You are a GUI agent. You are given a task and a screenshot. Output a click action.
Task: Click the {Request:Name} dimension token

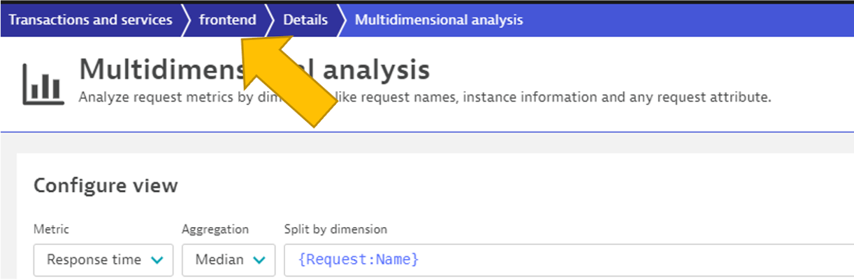tap(359, 260)
